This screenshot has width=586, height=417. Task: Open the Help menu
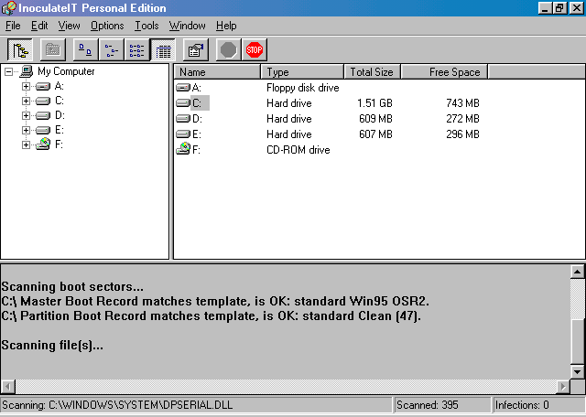coord(226,26)
